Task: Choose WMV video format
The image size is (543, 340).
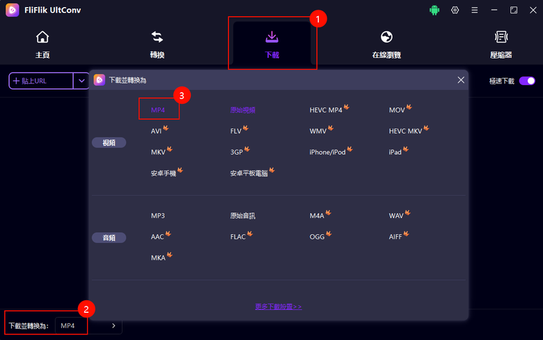Action: [x=318, y=131]
